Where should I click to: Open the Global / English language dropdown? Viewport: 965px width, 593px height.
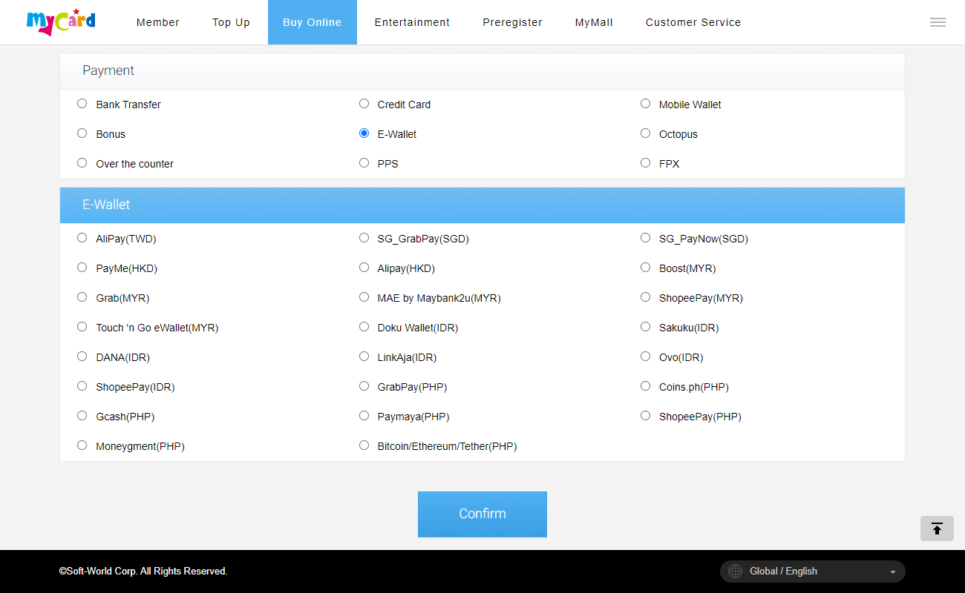813,572
